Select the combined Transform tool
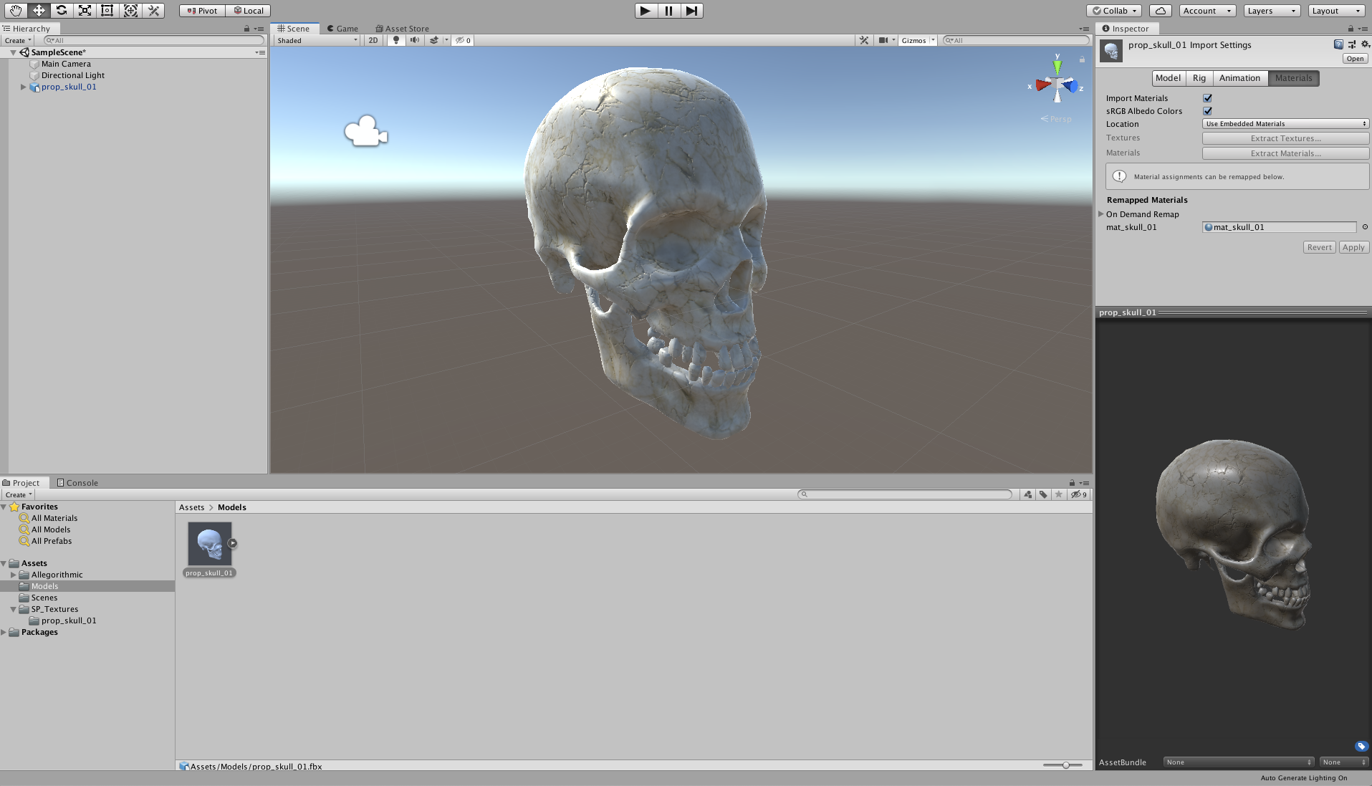Viewport: 1372px width, 786px height. click(x=130, y=11)
